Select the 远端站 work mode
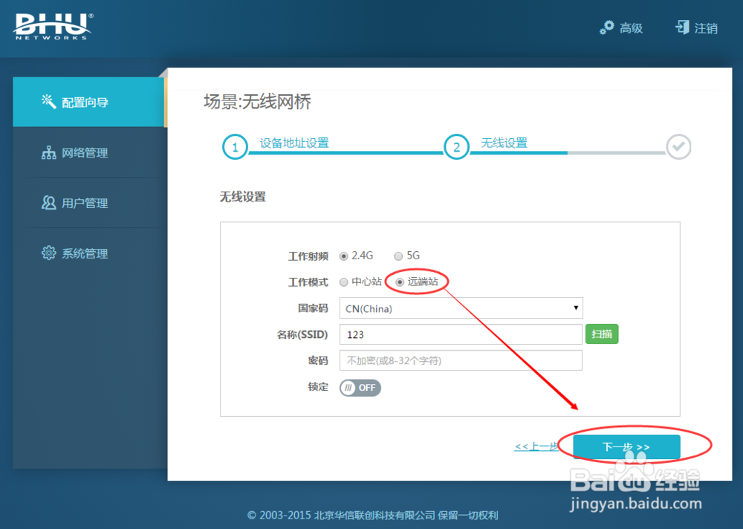Screen dimensions: 743x529 click(x=400, y=282)
